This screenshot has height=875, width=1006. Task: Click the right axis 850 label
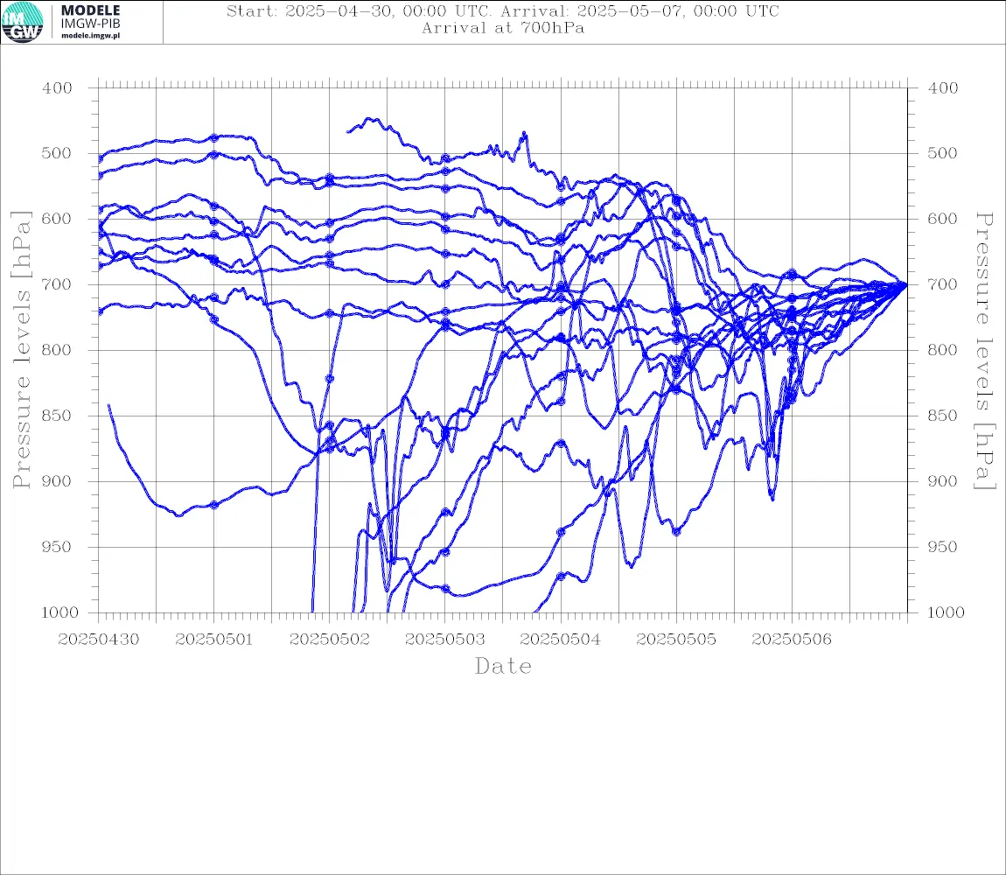[x=942, y=416]
